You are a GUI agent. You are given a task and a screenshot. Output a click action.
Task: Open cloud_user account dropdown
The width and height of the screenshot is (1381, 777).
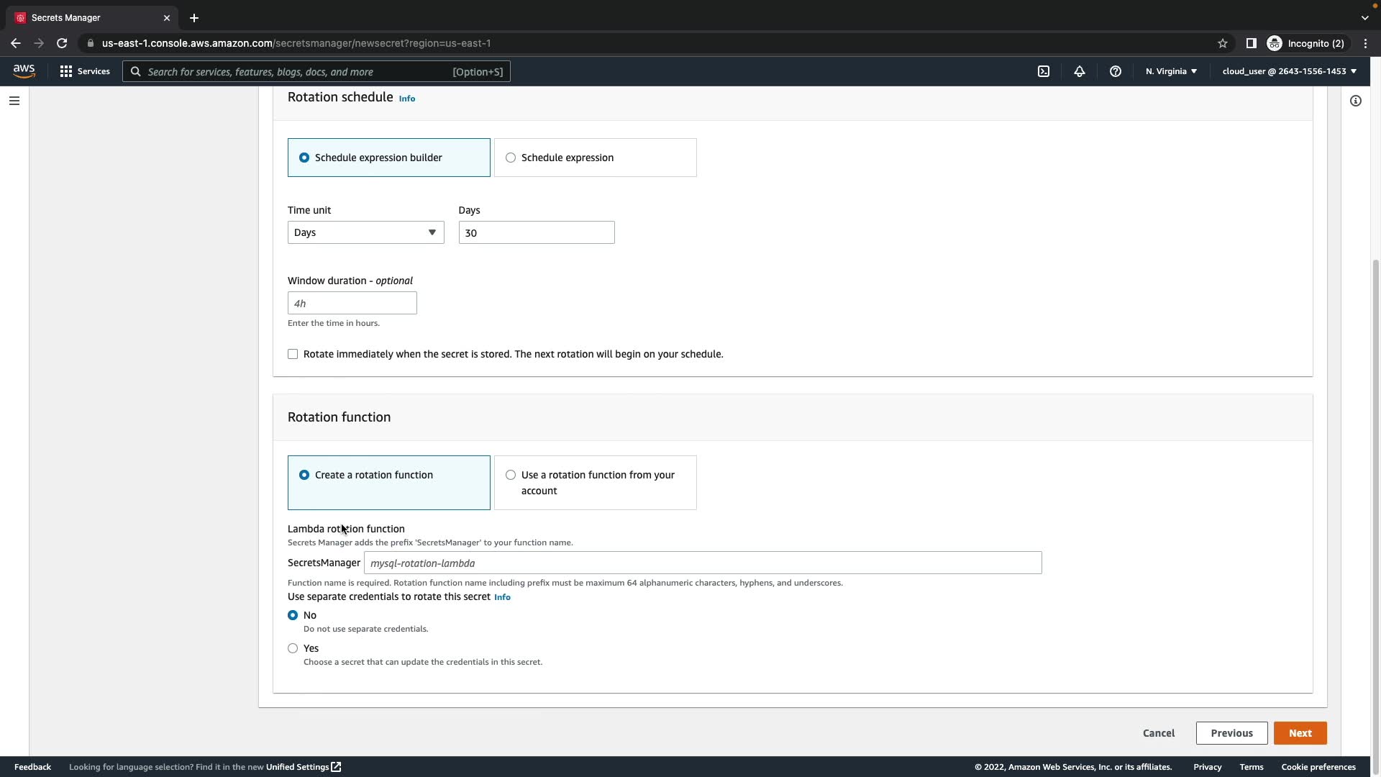1289,71
